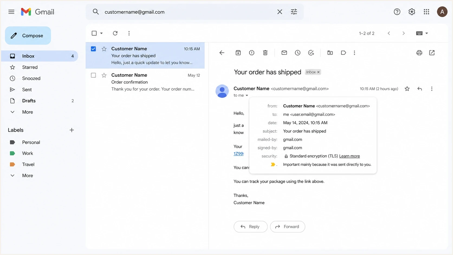Reply using the header arrow icon
Image resolution: width=453 pixels, height=255 pixels.
pyautogui.click(x=420, y=89)
